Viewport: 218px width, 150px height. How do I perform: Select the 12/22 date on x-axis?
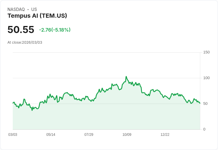[x=165, y=135]
